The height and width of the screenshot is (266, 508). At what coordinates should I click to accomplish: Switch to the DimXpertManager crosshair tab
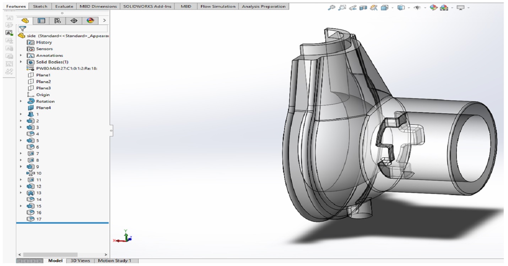[74, 21]
